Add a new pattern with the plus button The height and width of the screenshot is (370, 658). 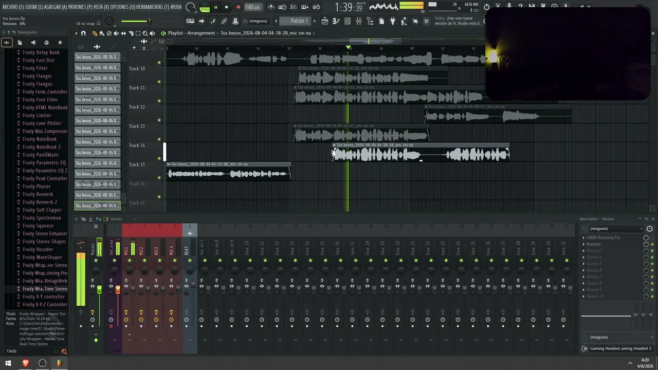click(x=315, y=21)
